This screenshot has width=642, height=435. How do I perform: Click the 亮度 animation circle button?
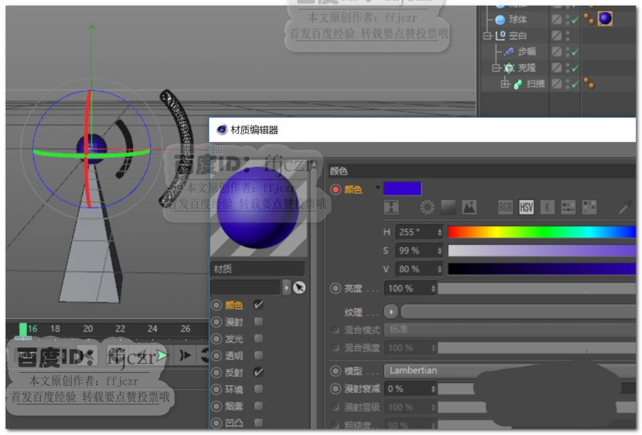coord(335,288)
